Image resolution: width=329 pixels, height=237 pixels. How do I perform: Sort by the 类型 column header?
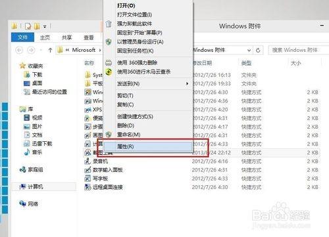(x=246, y=63)
